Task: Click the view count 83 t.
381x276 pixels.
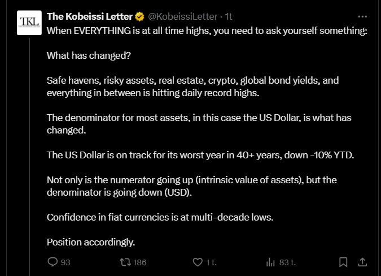Action: [x=287, y=262]
